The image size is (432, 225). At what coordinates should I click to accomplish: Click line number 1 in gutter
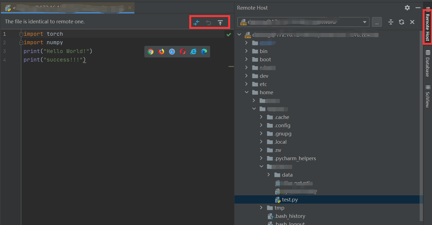[x=4, y=34]
